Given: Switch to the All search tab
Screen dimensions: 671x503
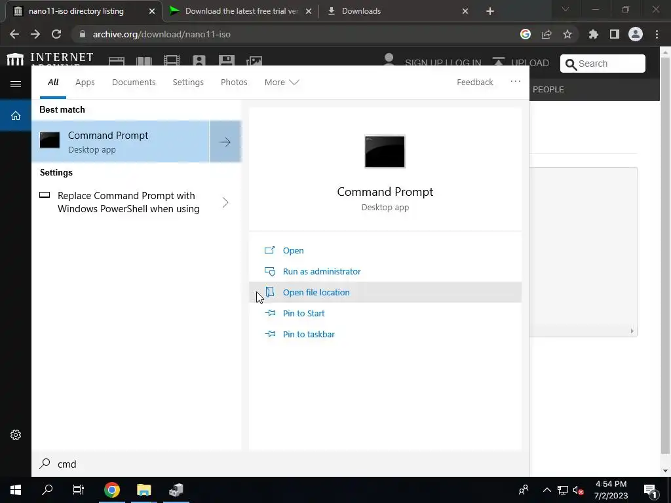Looking at the screenshot, I should [x=53, y=82].
